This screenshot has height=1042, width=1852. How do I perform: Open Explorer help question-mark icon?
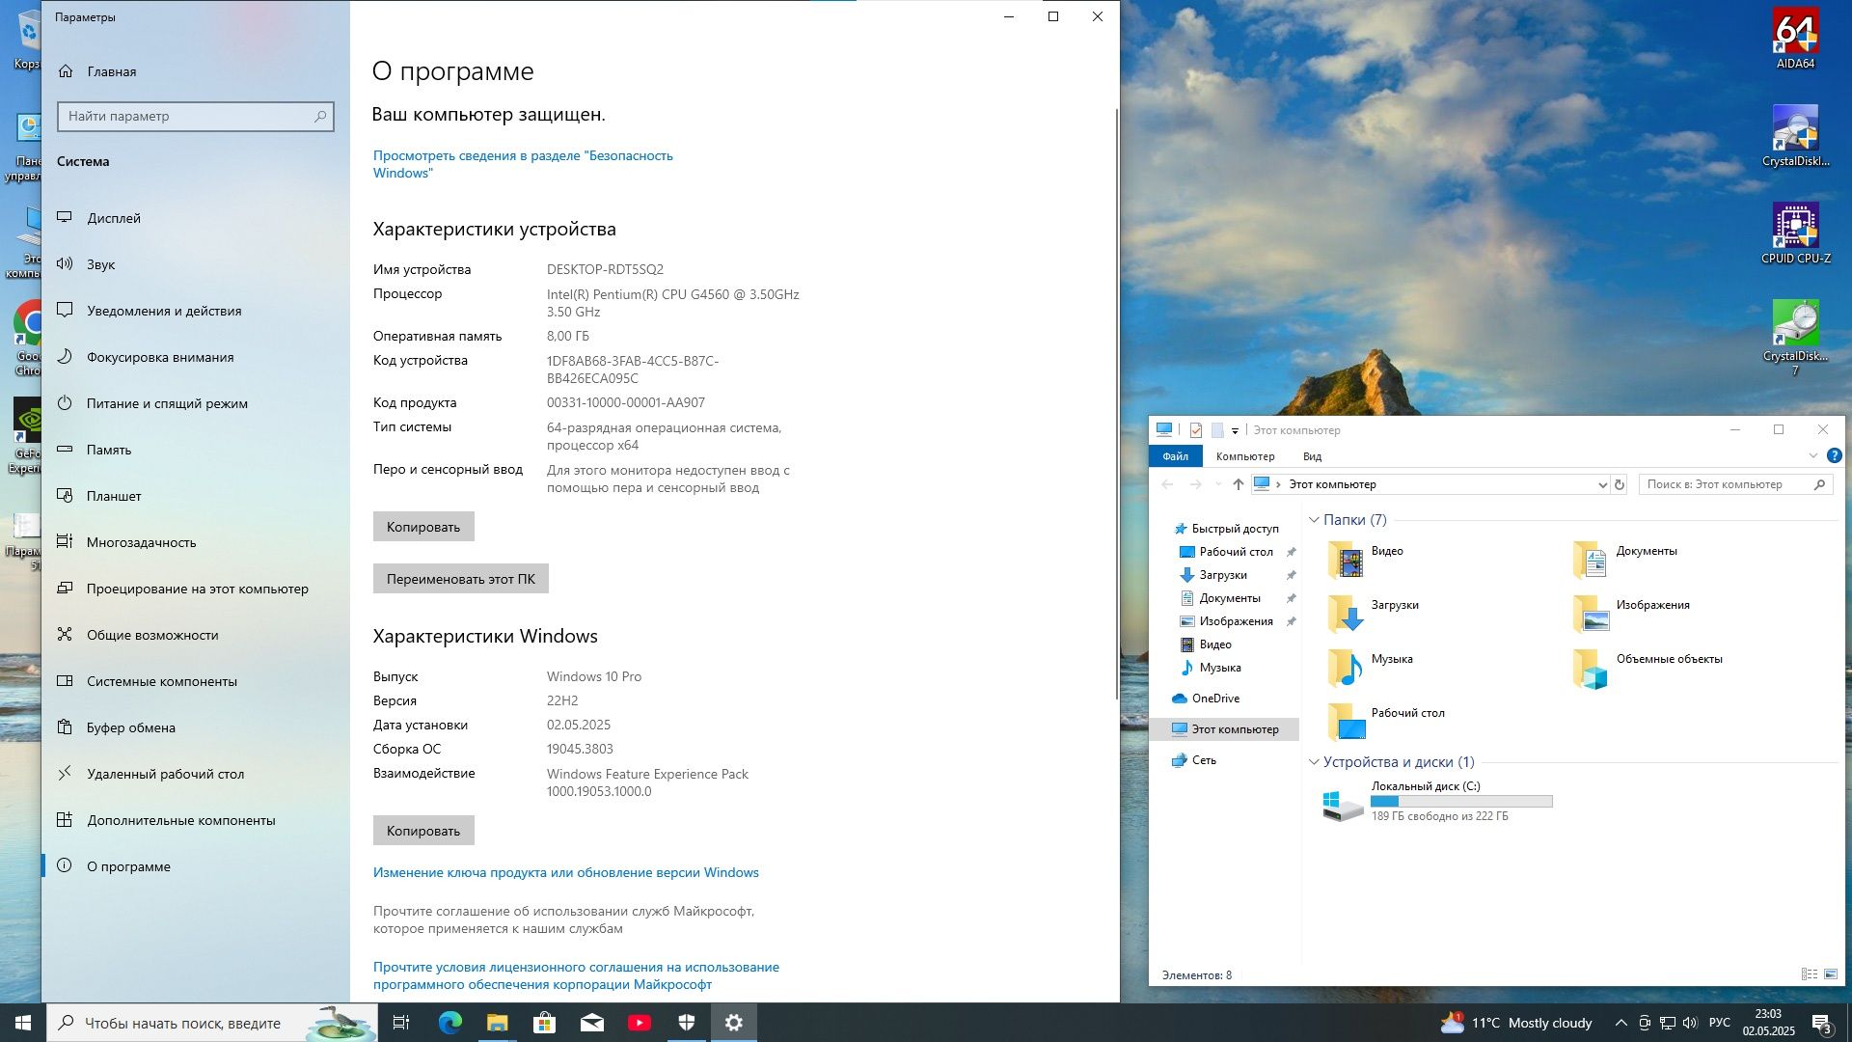tap(1834, 455)
